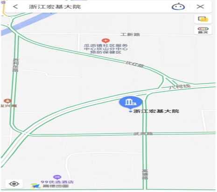Open the map layers selector
The width and height of the screenshot is (217, 192).
203,19
